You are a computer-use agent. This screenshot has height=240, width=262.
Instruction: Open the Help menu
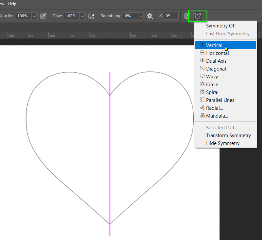pyautogui.click(x=12, y=4)
